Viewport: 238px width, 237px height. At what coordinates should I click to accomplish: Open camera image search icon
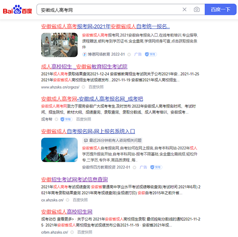pos(197,10)
